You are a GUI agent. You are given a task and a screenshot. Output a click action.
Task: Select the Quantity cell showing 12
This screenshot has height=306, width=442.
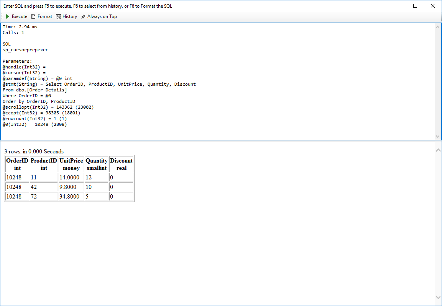tap(97, 177)
